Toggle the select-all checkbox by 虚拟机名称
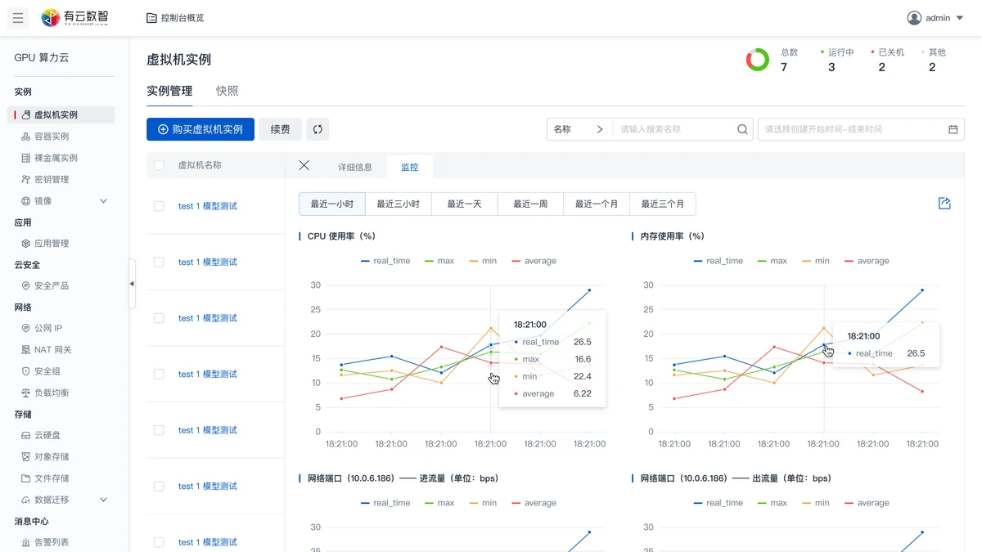This screenshot has width=982, height=552. tap(159, 165)
